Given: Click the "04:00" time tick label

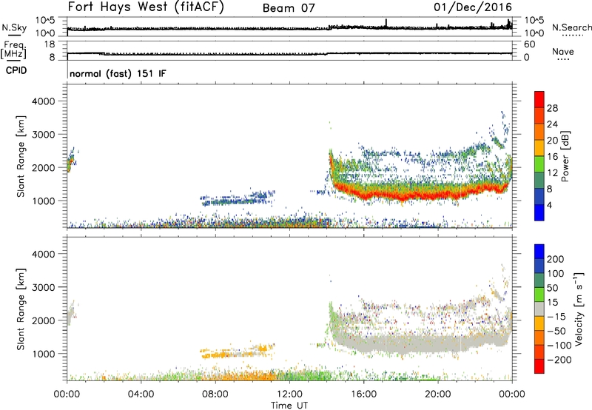Looking at the screenshot, I should 141,394.
